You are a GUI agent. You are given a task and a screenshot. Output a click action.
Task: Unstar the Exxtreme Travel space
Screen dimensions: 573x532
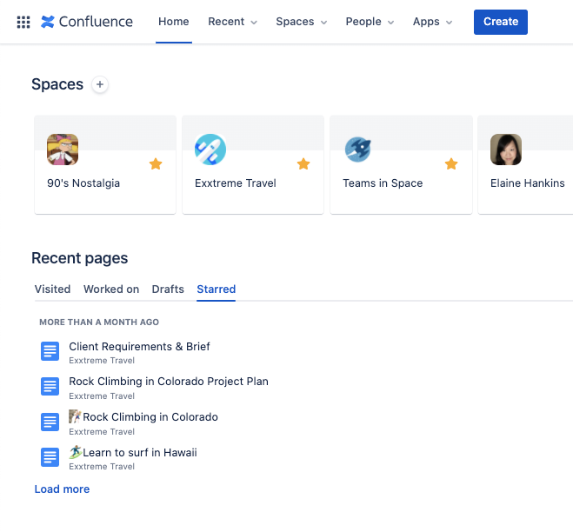(x=303, y=163)
